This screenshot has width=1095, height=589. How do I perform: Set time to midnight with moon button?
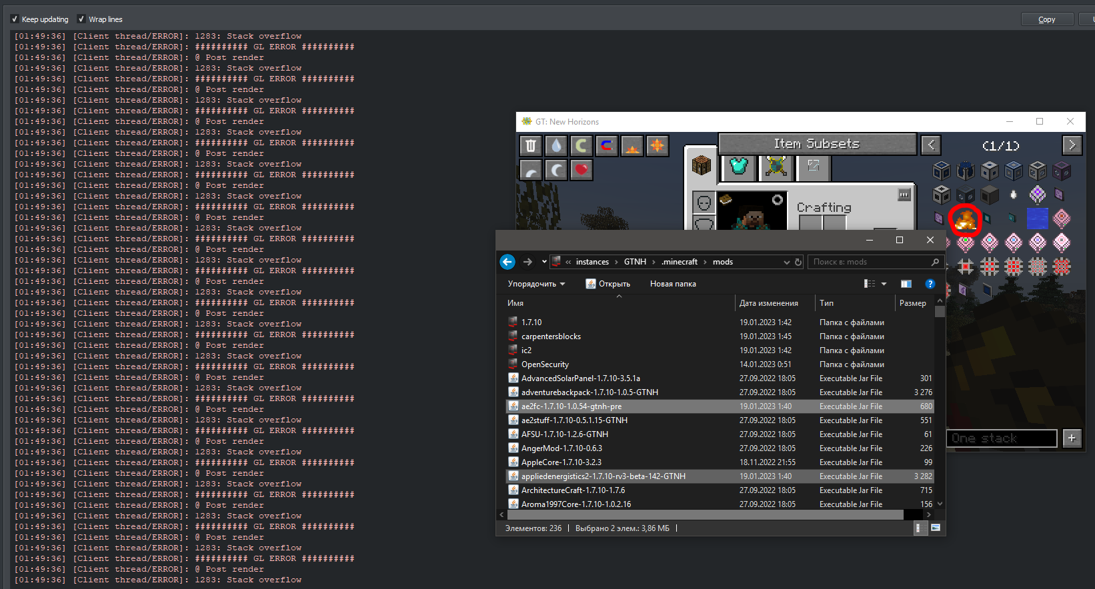point(556,171)
